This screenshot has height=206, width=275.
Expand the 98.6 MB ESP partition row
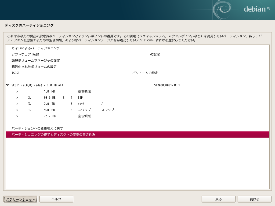pos(17,97)
